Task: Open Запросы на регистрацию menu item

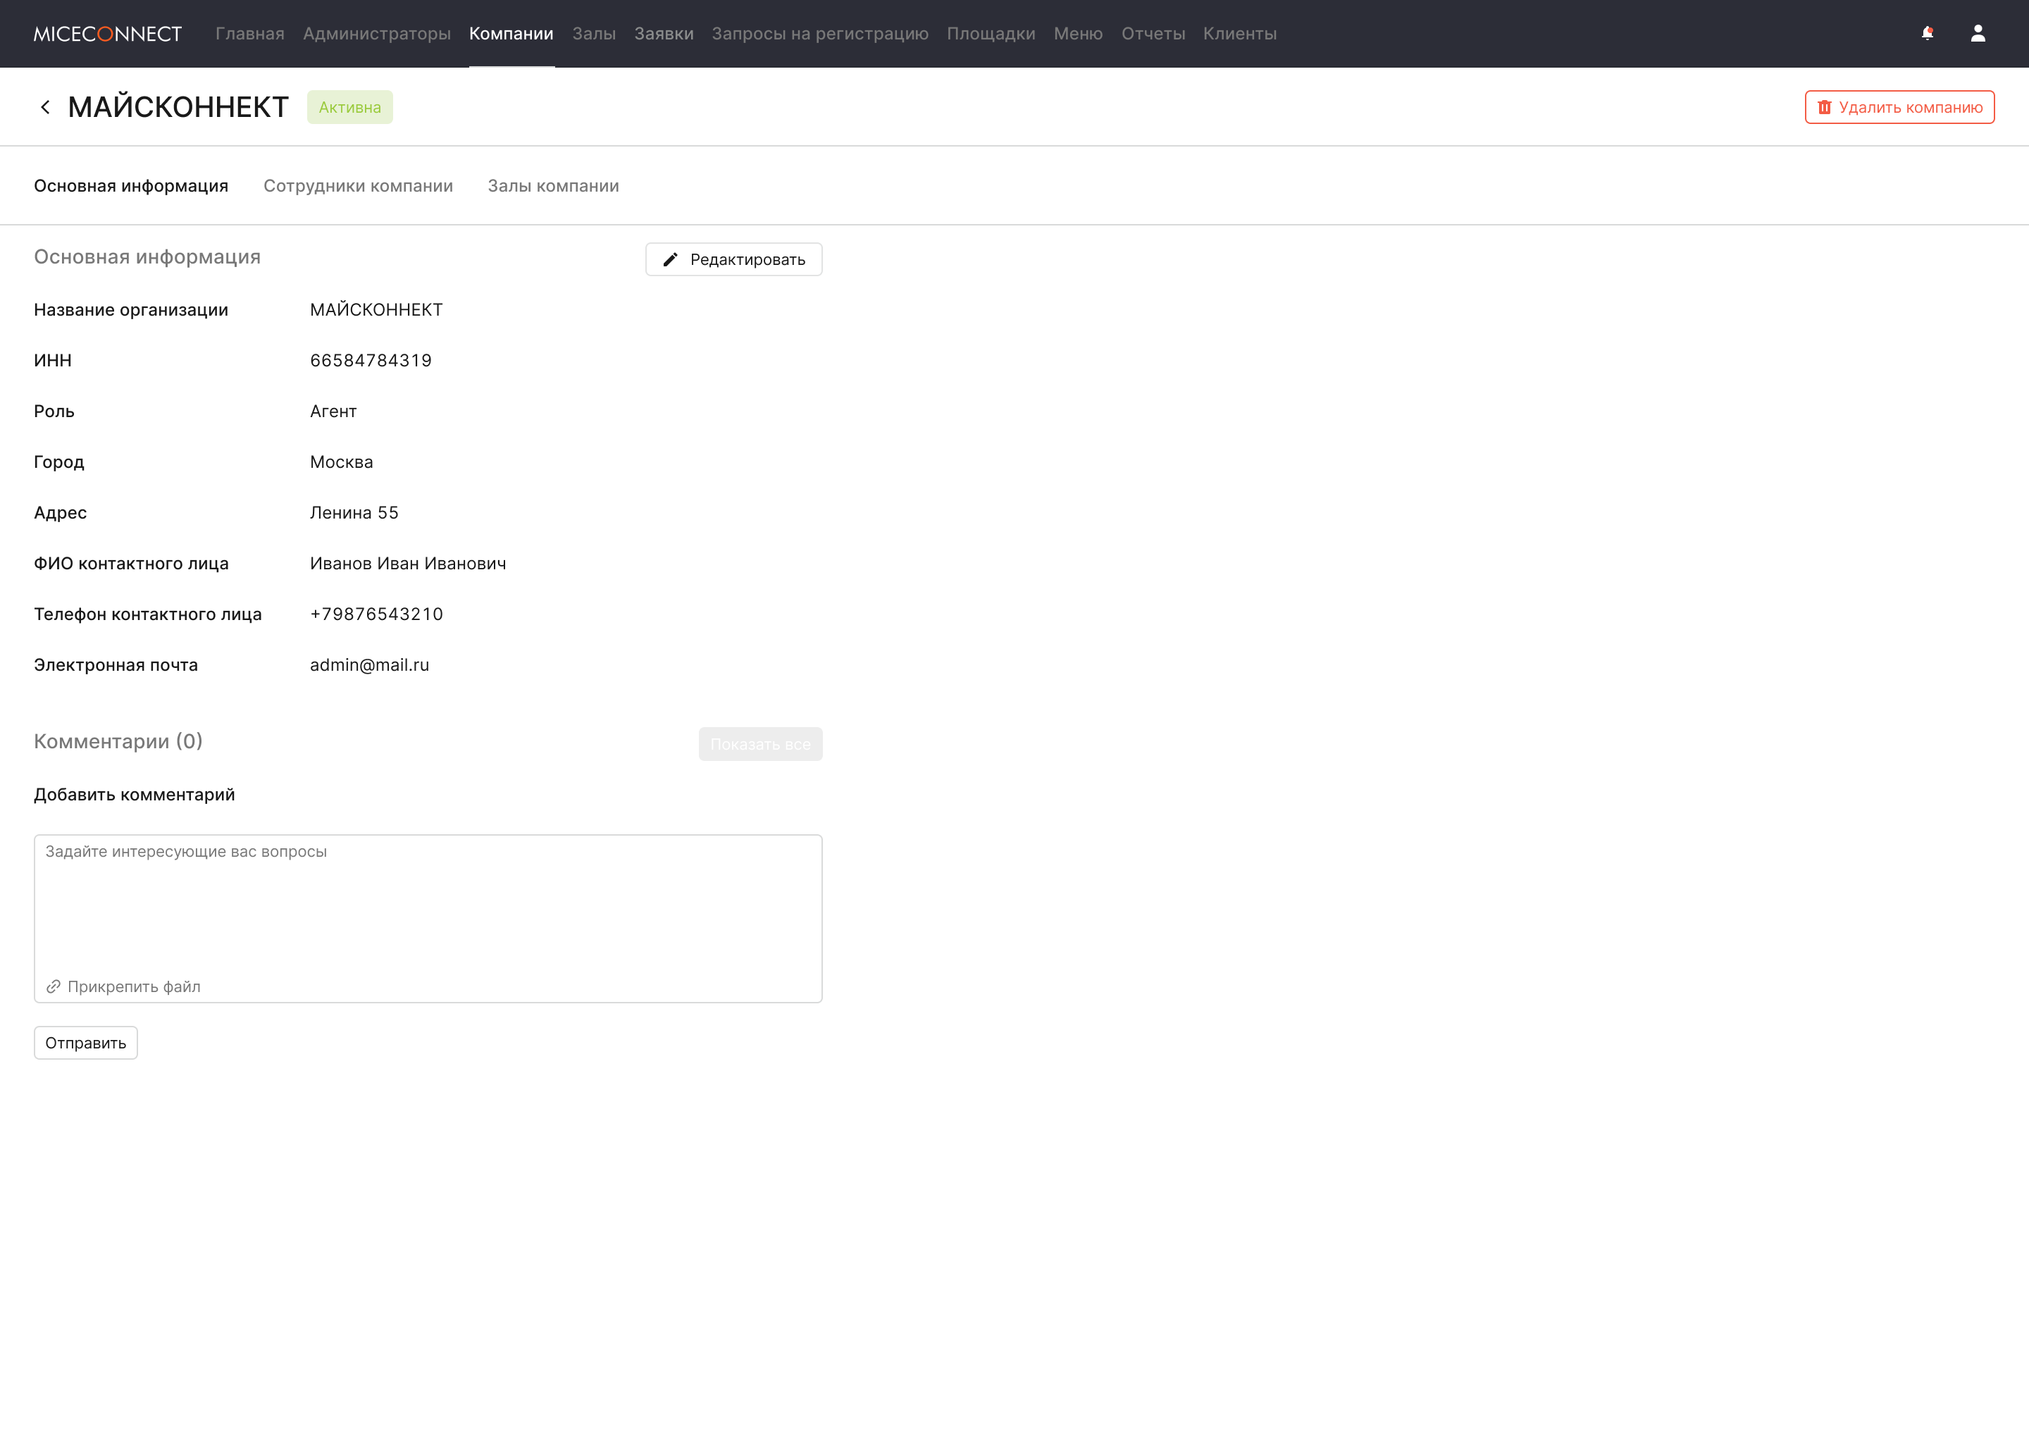Action: click(819, 34)
